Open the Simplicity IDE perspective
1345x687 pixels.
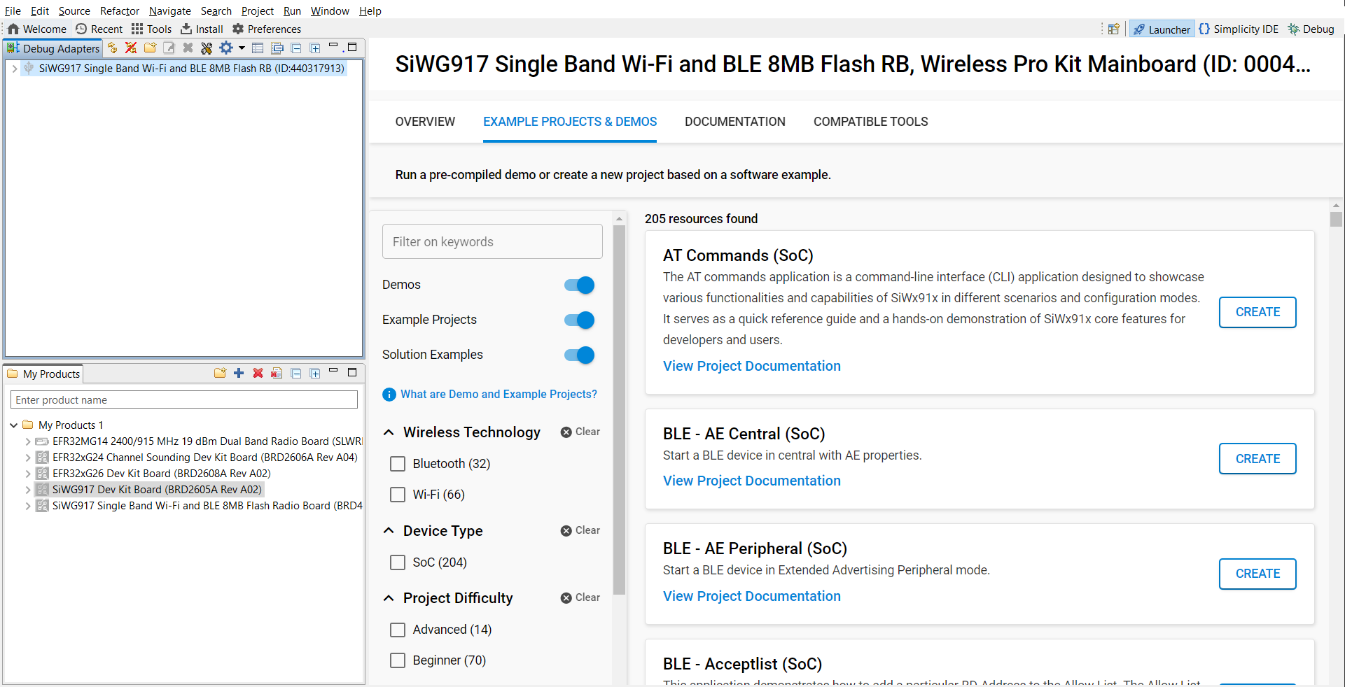1238,29
